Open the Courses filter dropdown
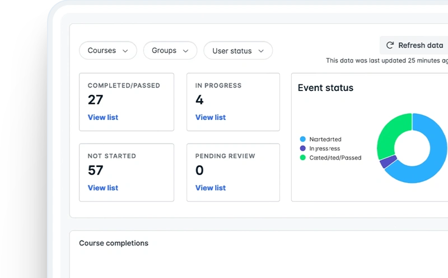The image size is (448, 278). pos(108,51)
